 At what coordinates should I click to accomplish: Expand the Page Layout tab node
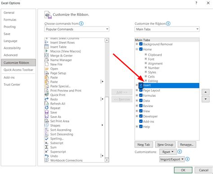click(x=137, y=90)
